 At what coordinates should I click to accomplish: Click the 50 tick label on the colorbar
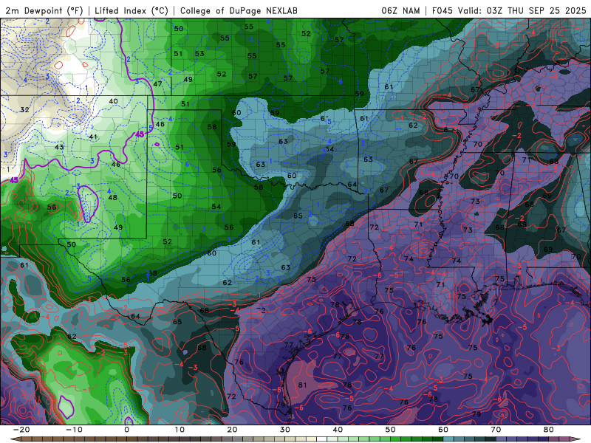(391, 430)
